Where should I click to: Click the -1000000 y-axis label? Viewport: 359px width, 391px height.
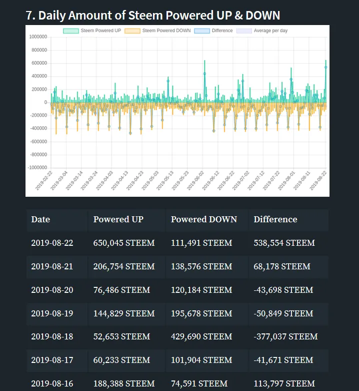tap(37, 168)
